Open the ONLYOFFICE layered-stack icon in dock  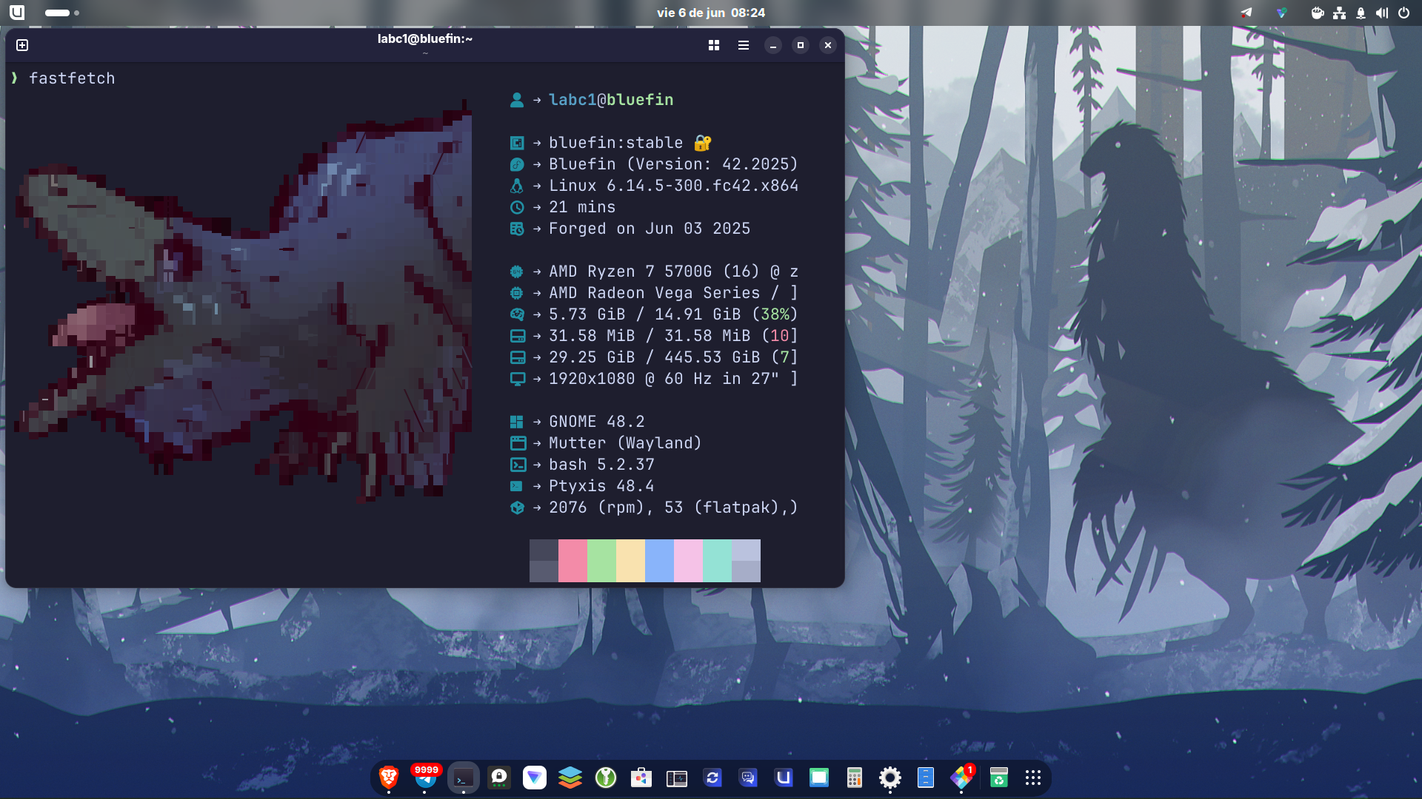pos(570,778)
